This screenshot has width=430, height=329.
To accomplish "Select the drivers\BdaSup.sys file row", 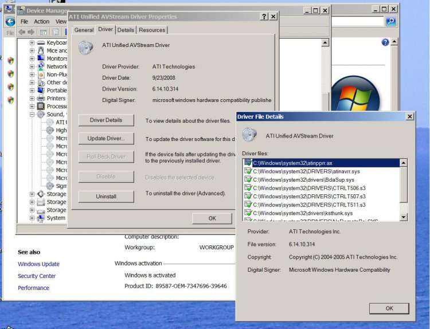I will (322, 180).
